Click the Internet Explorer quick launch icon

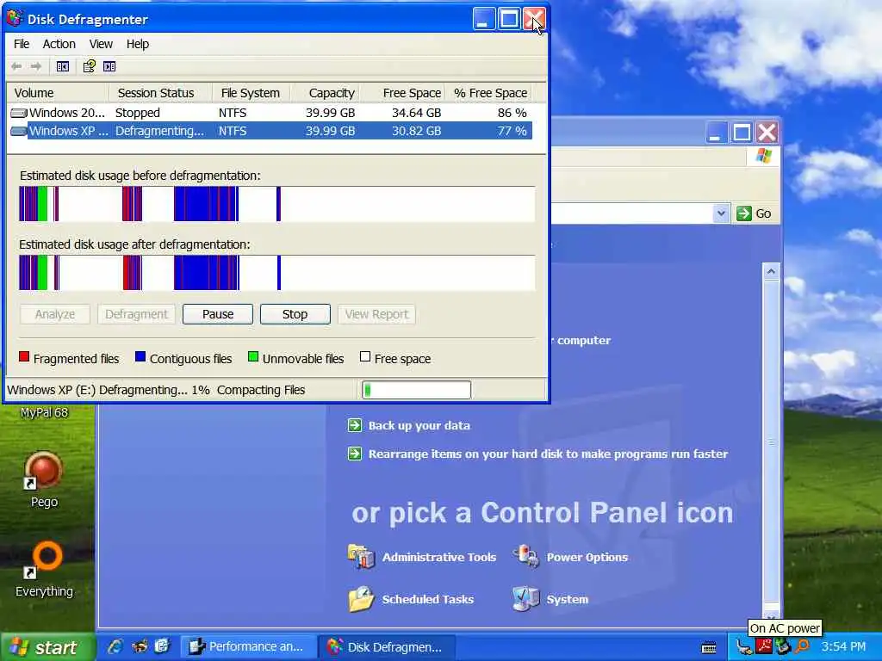116,646
